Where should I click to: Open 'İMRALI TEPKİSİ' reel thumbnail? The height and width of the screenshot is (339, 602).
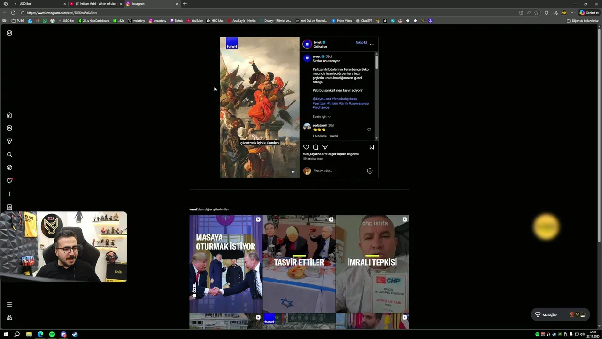click(372, 264)
